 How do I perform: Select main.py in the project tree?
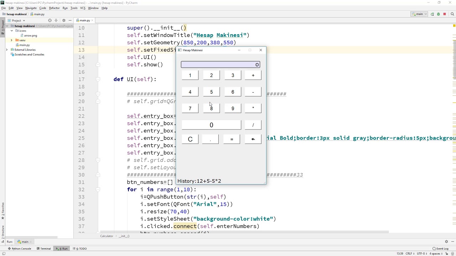pyautogui.click(x=24, y=45)
